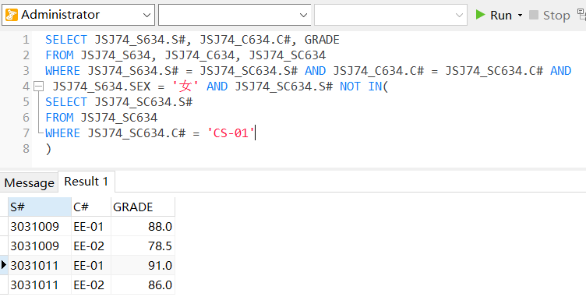The image size is (586, 304).
Task: Click line number 1 in the gutter
Action: coord(26,40)
